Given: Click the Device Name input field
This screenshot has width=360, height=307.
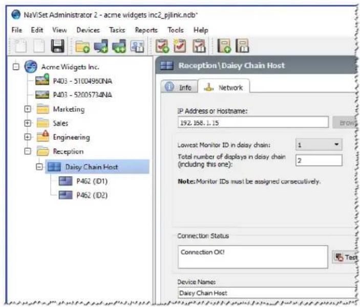Looking at the screenshot, I should point(268,293).
